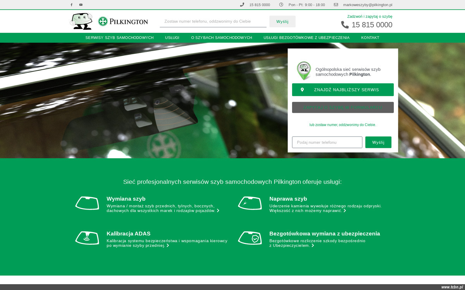Click the Uderzenie kamienia wywołuje description text
This screenshot has height=290, width=465.
(325, 208)
